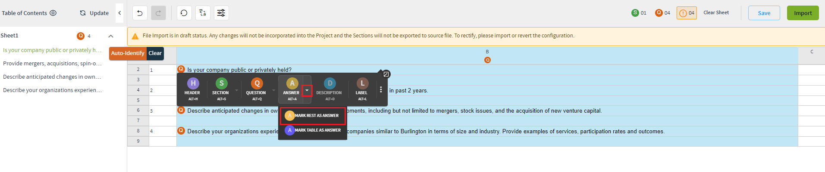The height and width of the screenshot is (172, 825).
Task: Click the draft status warning banner text
Action: pyautogui.click(x=358, y=36)
